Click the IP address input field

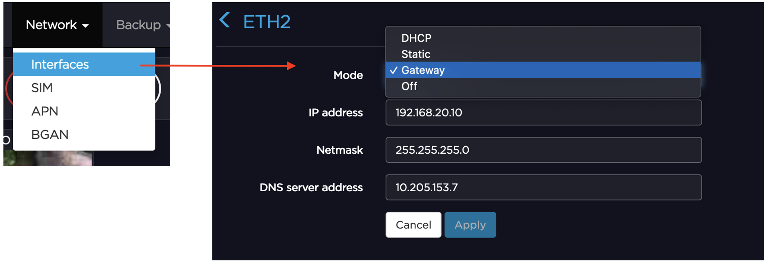[543, 113]
